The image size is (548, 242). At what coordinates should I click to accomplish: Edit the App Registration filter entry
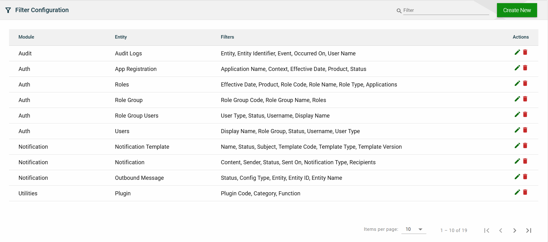tap(517, 68)
